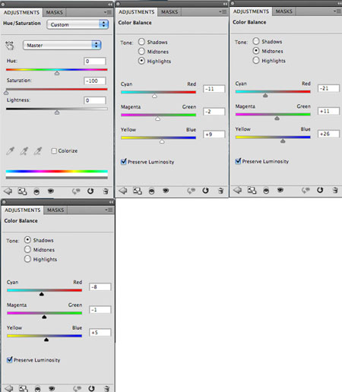
Task: Select Highlights radio in the Midtones-selected panel
Action: (256, 60)
